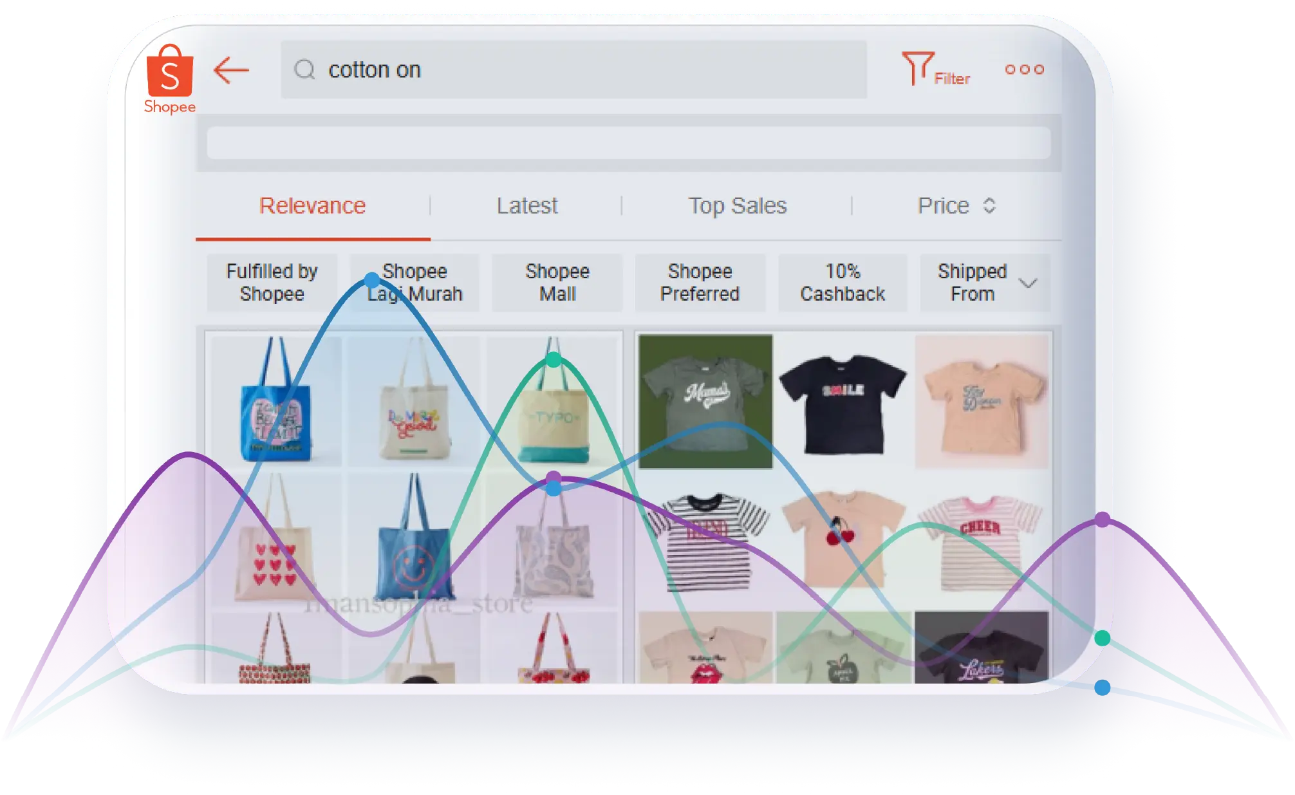Click the Price sort arrows icon

(x=989, y=206)
